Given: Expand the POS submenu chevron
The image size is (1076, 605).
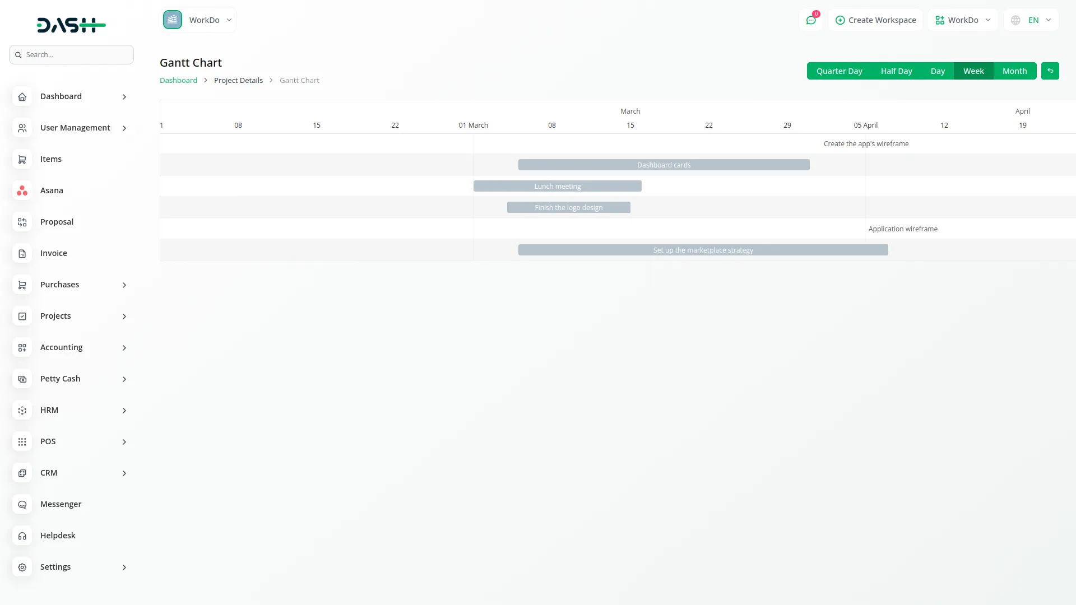Looking at the screenshot, I should pos(124,442).
